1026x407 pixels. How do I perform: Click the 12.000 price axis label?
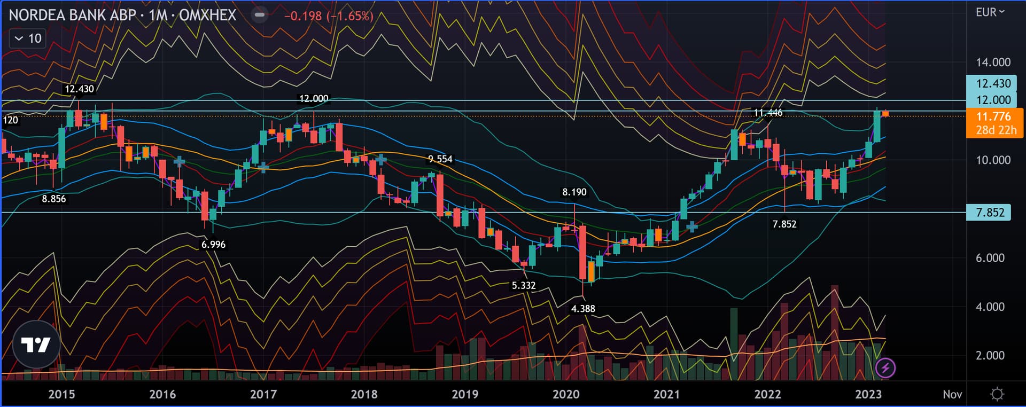point(993,100)
